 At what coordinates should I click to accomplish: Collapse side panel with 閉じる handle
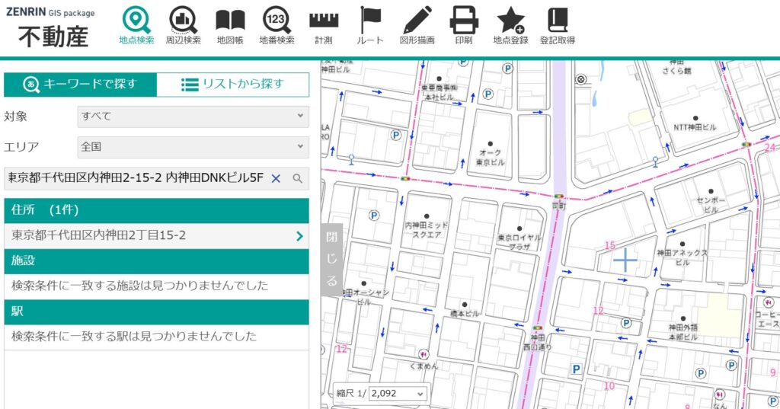pyautogui.click(x=331, y=259)
